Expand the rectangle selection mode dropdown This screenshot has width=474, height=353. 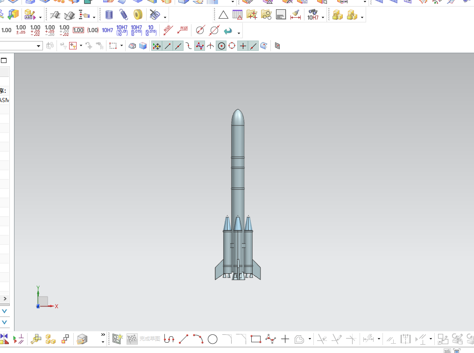tap(121, 46)
